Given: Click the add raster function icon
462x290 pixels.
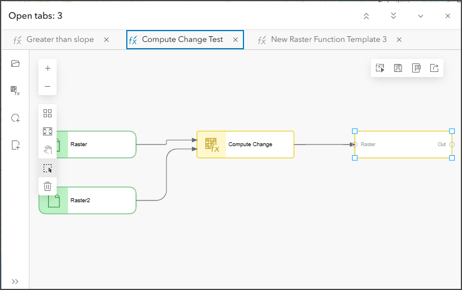Looking at the screenshot, I should tap(15, 91).
